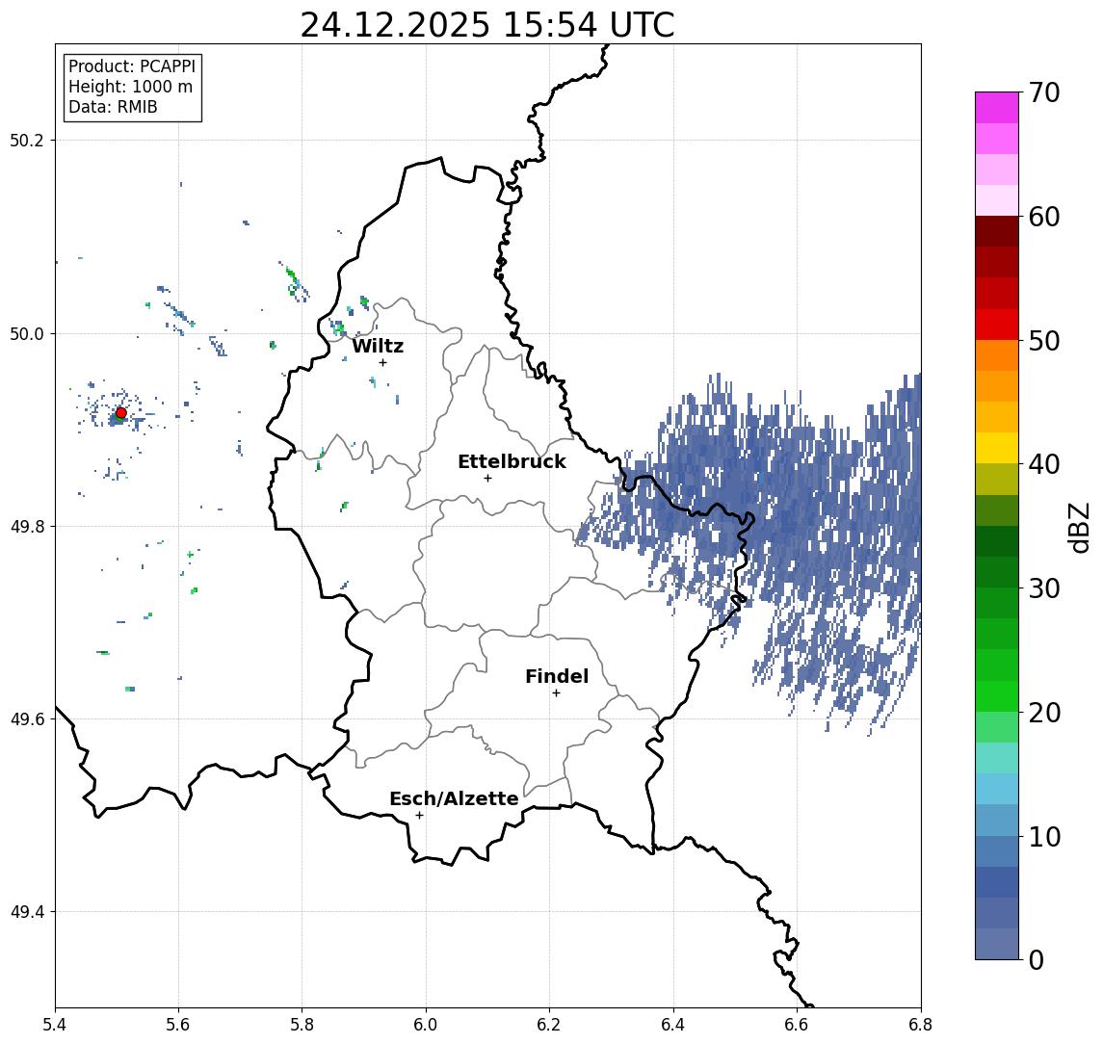The image size is (1103, 1044).
Task: Click the 6.2 longitude axis label
Action: tap(549, 1025)
